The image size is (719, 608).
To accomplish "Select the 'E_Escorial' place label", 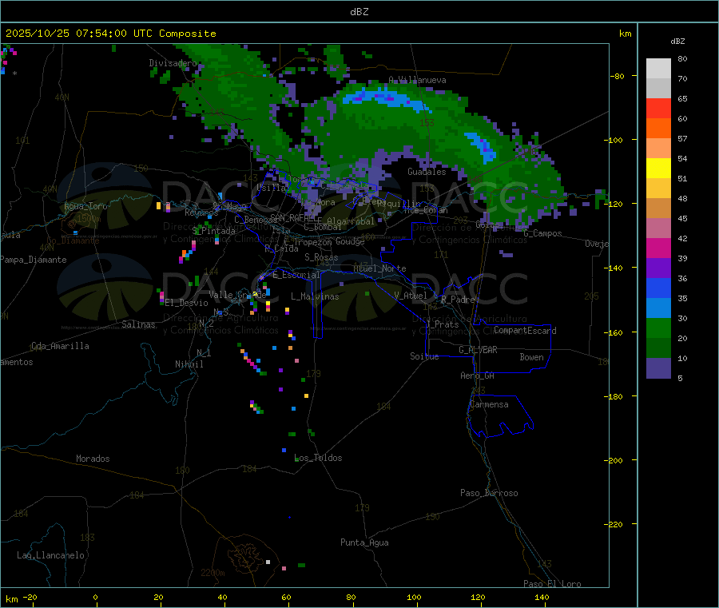I will pos(296,275).
